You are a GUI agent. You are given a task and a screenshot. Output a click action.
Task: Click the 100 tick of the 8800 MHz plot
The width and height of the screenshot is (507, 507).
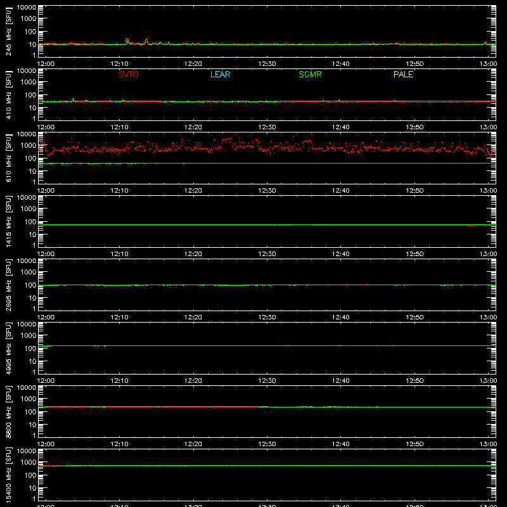coord(30,412)
